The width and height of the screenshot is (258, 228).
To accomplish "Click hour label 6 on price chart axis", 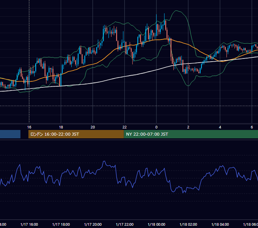I will pos(252,127).
